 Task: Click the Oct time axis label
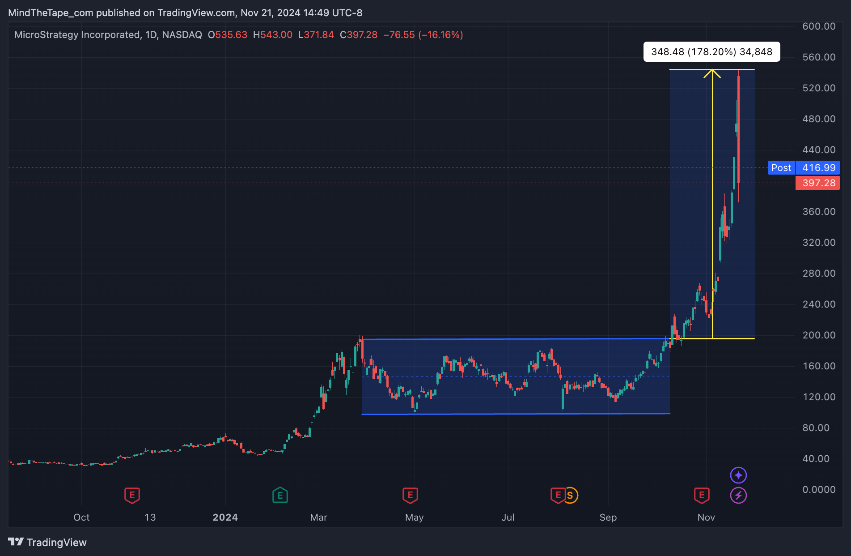(x=81, y=518)
